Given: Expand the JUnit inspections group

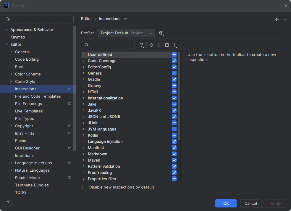Looking at the screenshot, I should (x=84, y=123).
